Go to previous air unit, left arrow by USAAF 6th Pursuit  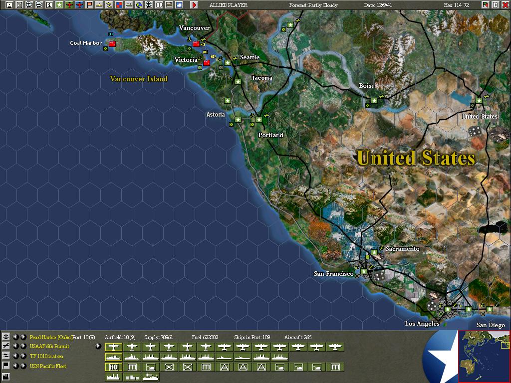(x=16, y=346)
